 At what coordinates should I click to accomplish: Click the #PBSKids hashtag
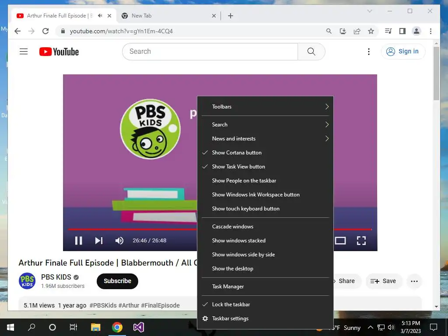pyautogui.click(x=103, y=305)
